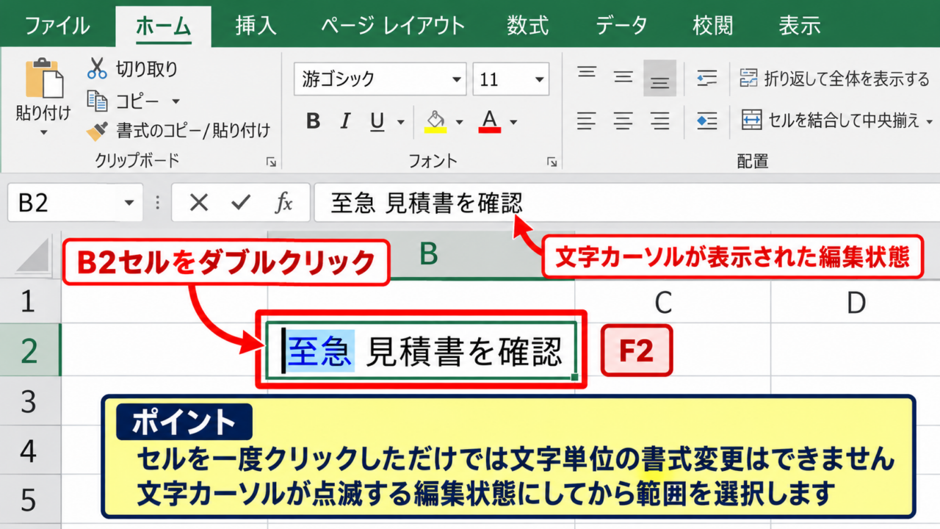Open the 表示 tab
Screen dimensions: 940x529
coord(800,25)
